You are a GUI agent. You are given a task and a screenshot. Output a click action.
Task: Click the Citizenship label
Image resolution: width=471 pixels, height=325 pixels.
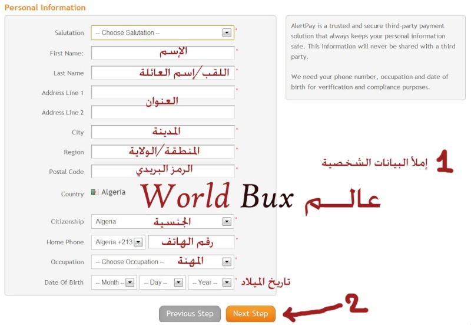pyautogui.click(x=67, y=222)
